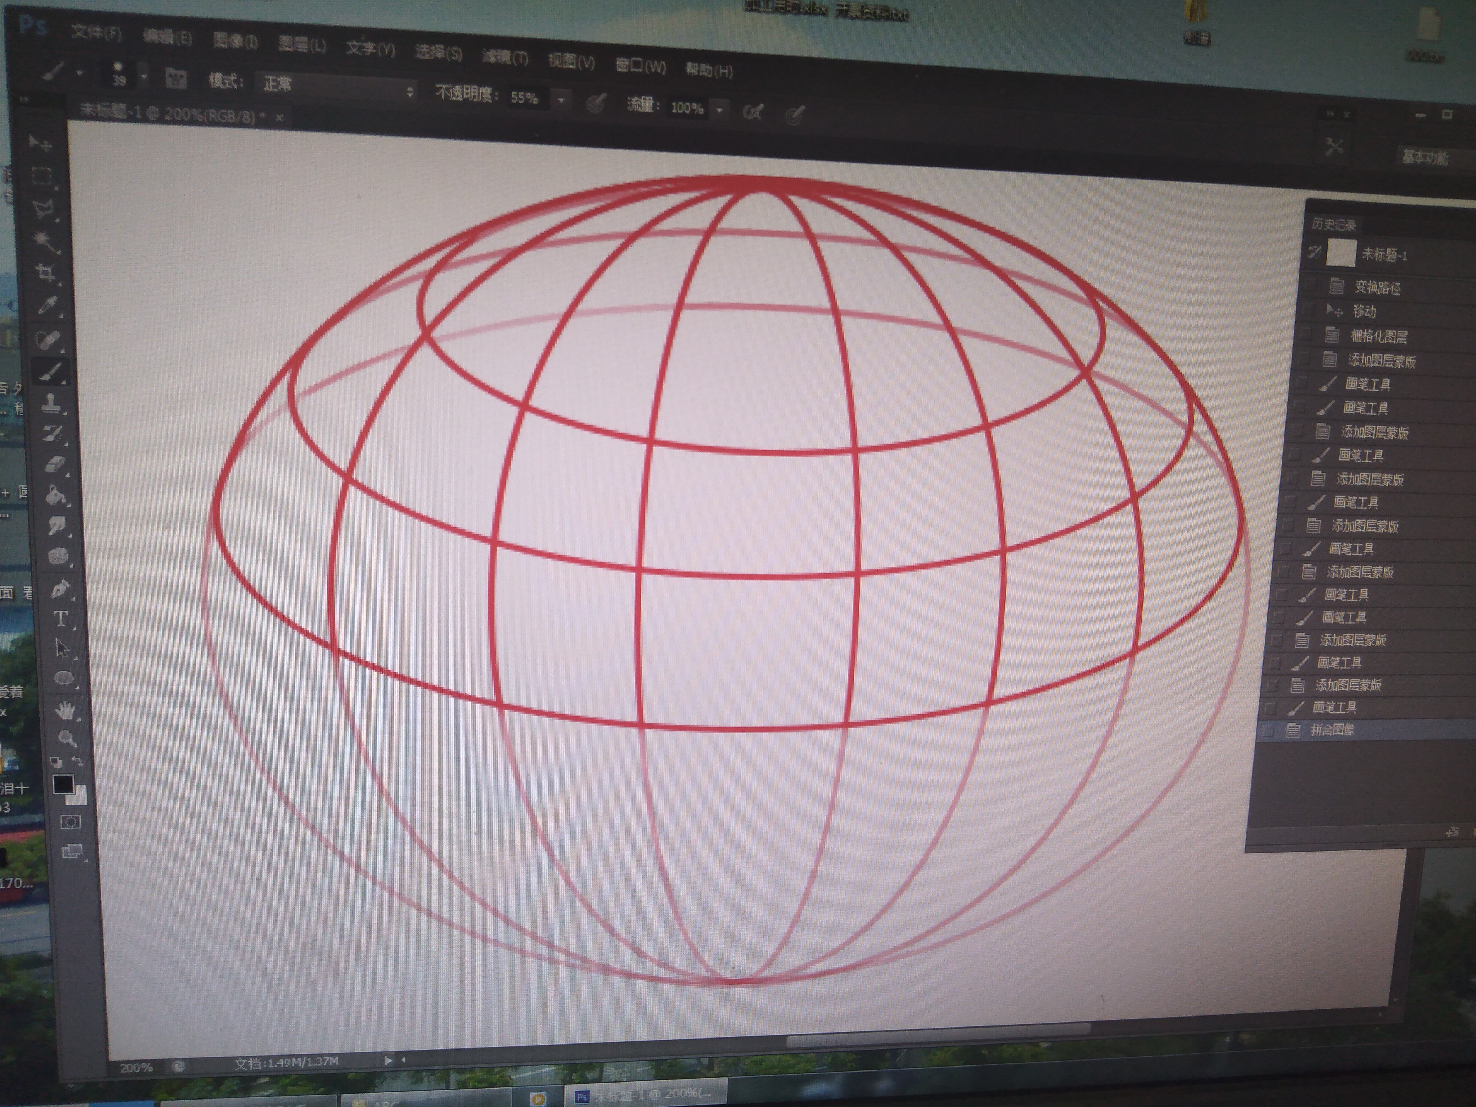Open the 视图(V) menu

[571, 61]
